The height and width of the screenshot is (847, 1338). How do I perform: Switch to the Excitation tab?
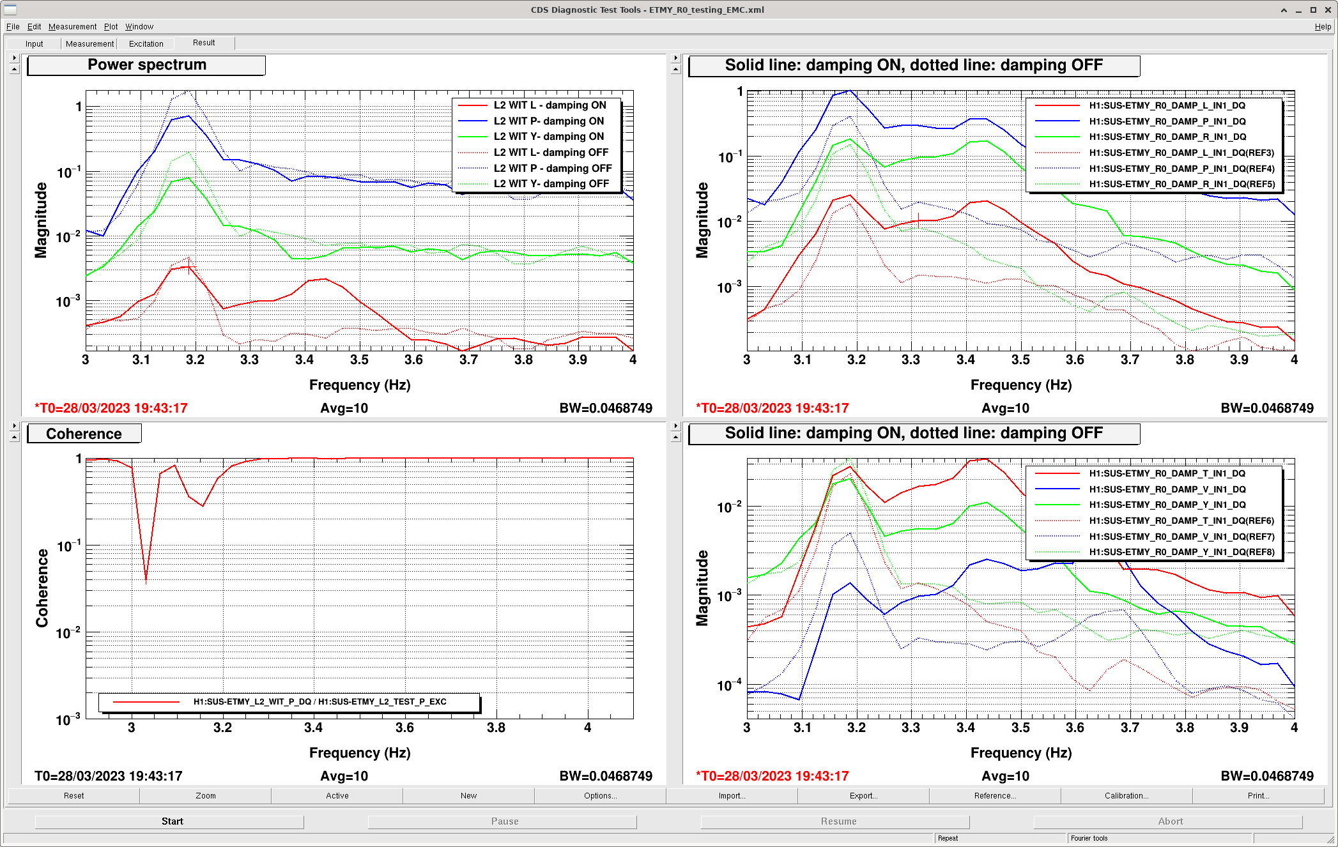[146, 44]
